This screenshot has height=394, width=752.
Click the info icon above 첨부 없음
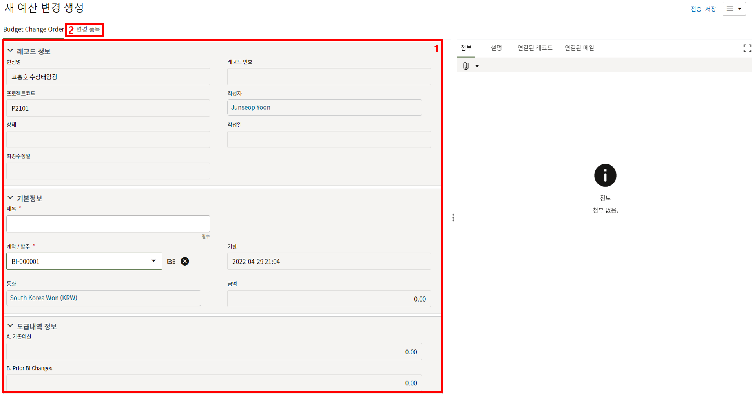point(605,175)
